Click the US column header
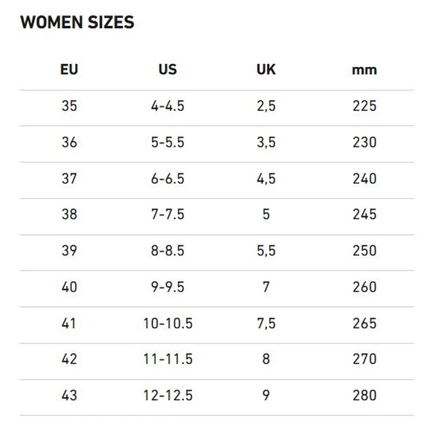The height and width of the screenshot is (427, 427). point(168,69)
